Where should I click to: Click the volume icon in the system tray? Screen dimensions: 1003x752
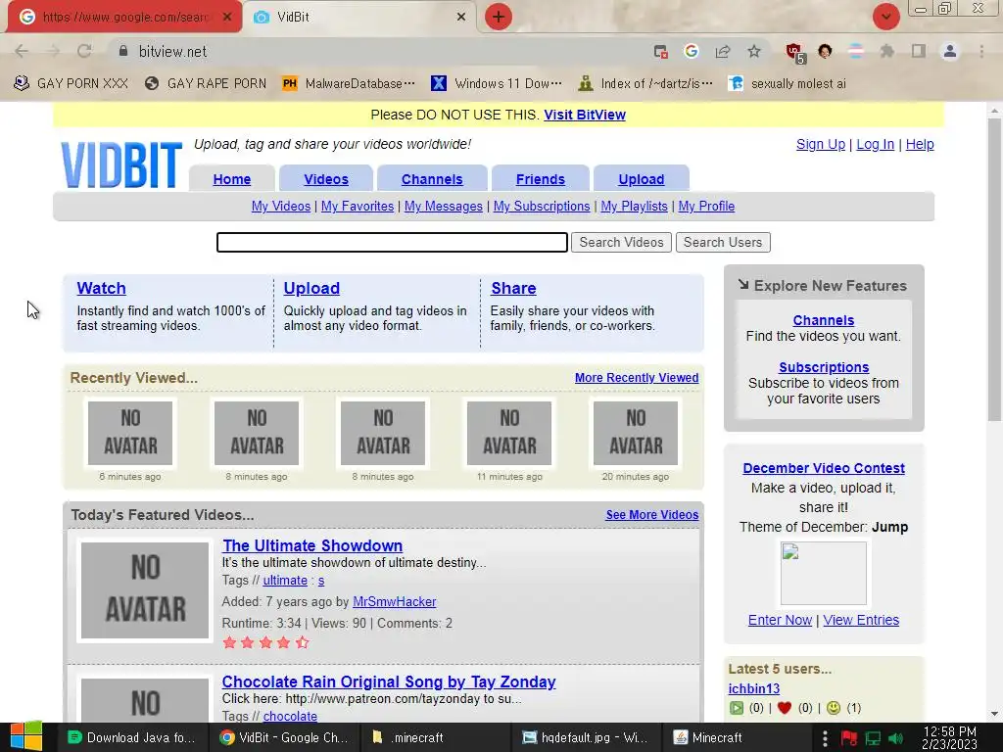tap(896, 738)
